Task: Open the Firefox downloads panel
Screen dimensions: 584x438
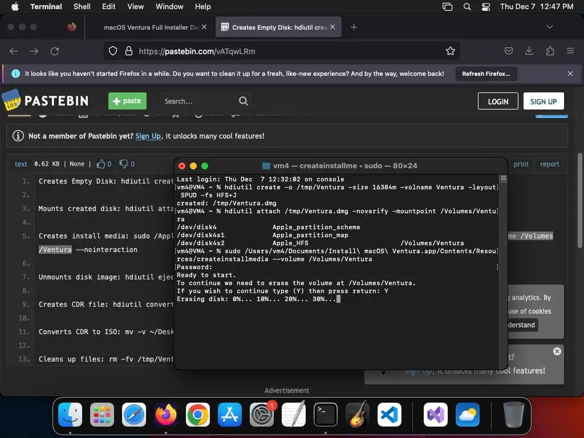Action: point(529,51)
